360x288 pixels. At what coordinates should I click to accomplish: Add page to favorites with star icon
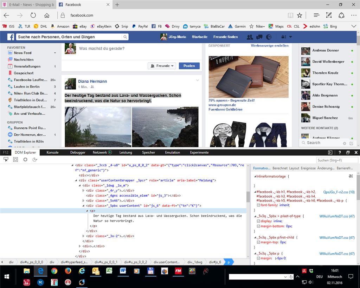click(300, 15)
